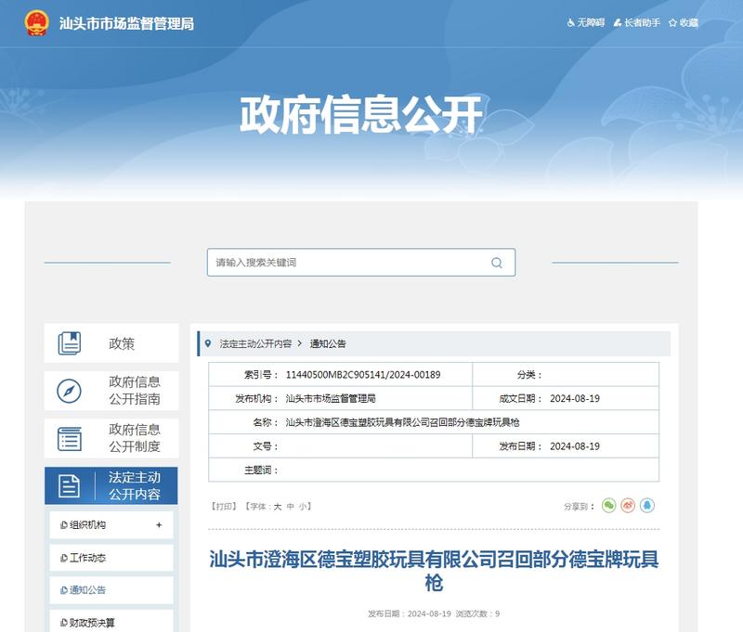Open the 政府信息公开制度 section
743x632 pixels.
(x=111, y=438)
